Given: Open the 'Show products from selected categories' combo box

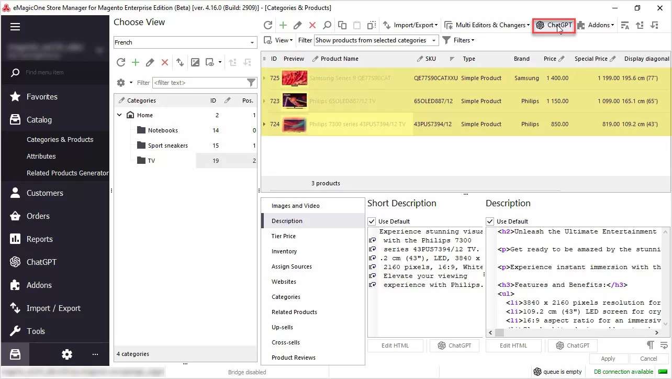Looking at the screenshot, I should tap(376, 40).
